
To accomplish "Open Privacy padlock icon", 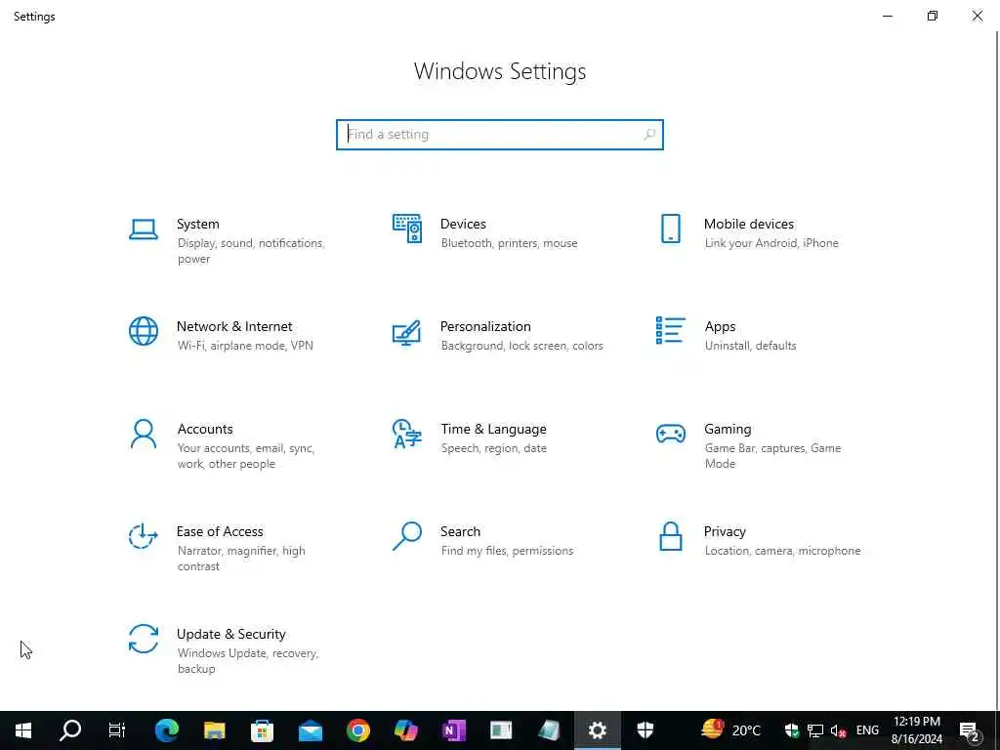I will click(670, 536).
